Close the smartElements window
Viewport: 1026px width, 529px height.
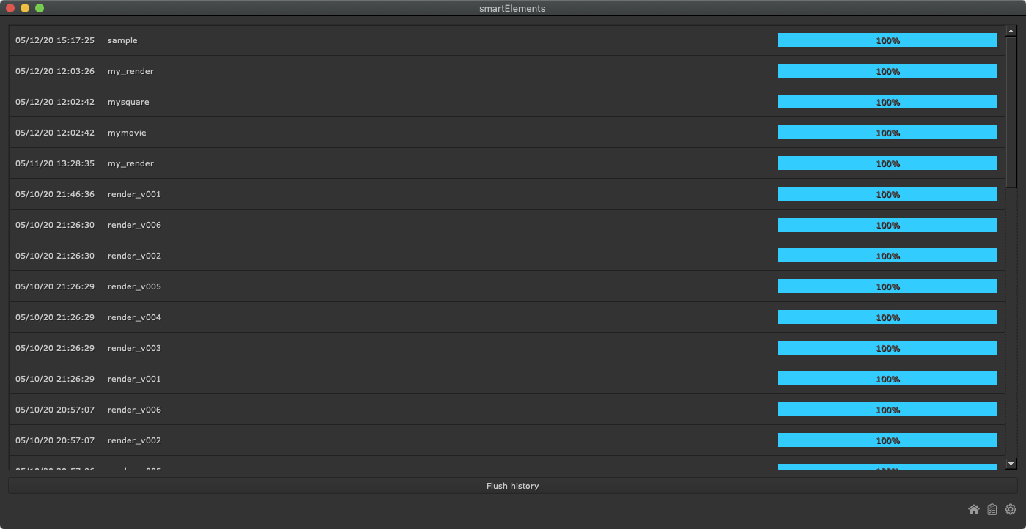pos(10,8)
